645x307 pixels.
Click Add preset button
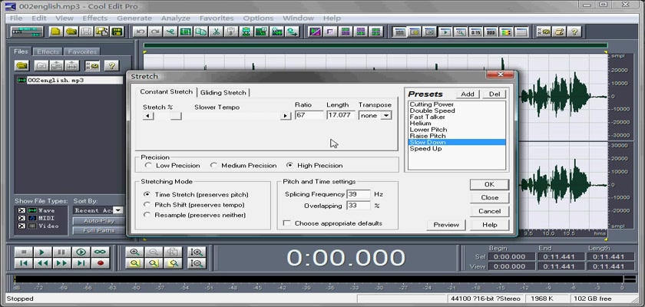[x=468, y=94]
